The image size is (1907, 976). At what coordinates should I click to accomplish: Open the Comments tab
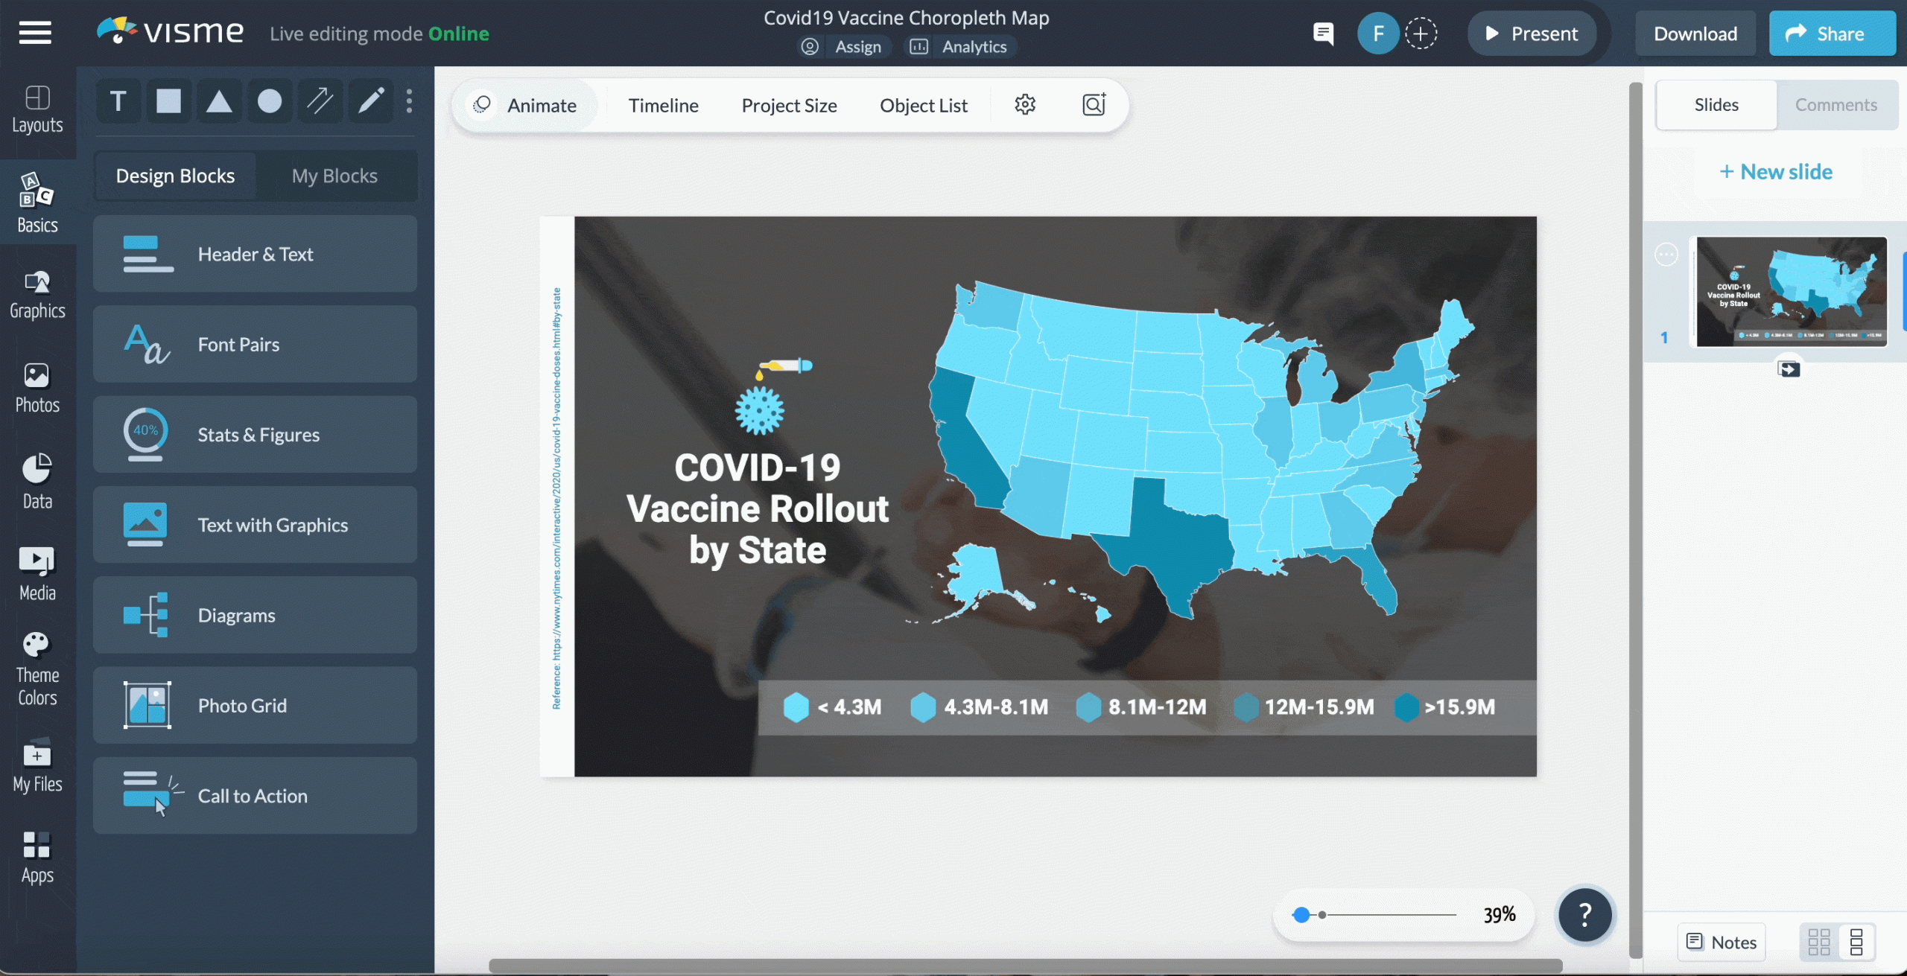click(1835, 105)
